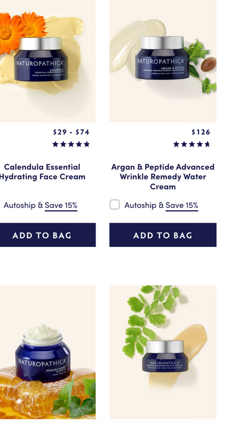Open the Manuka Honey jar image on honeycomb
Image resolution: width=225 pixels, height=425 pixels.
pyautogui.click(x=48, y=352)
